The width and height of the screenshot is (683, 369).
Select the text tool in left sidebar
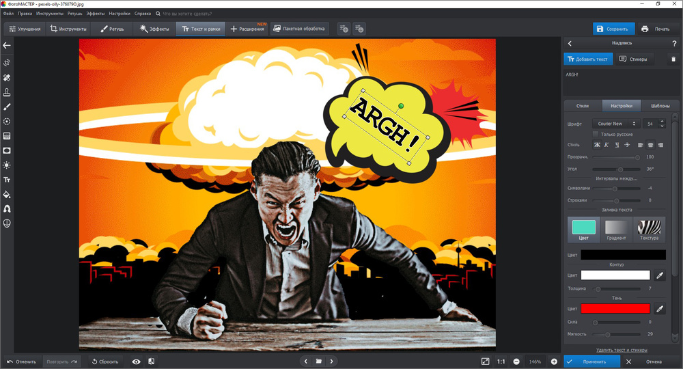(7, 180)
